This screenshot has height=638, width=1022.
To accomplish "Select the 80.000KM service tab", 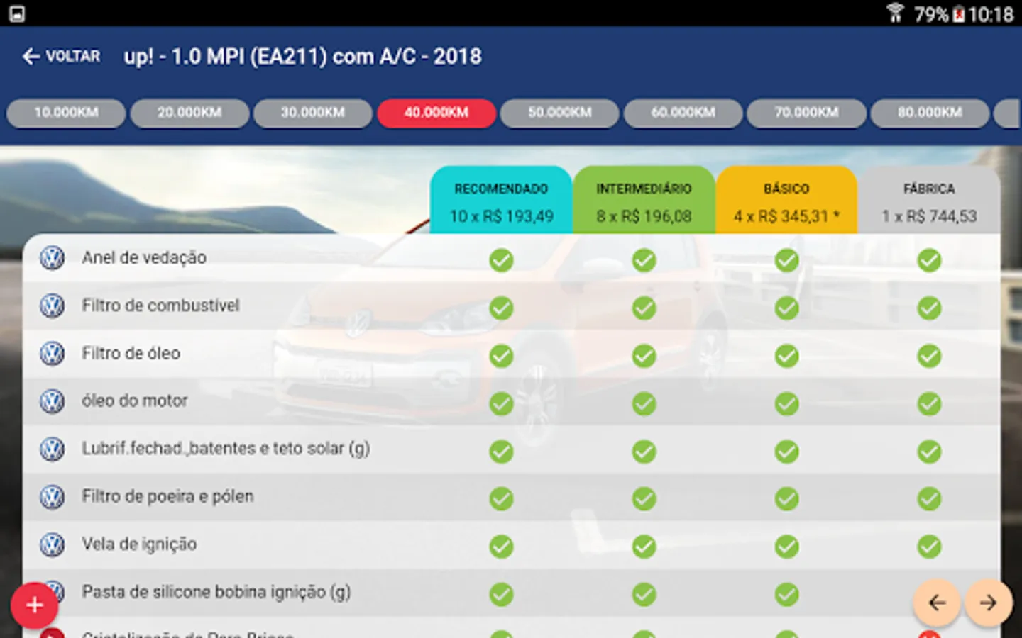I will 930,113.
